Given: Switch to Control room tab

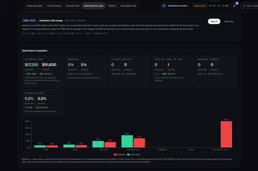Looking at the screenshot, I should pos(54,6).
